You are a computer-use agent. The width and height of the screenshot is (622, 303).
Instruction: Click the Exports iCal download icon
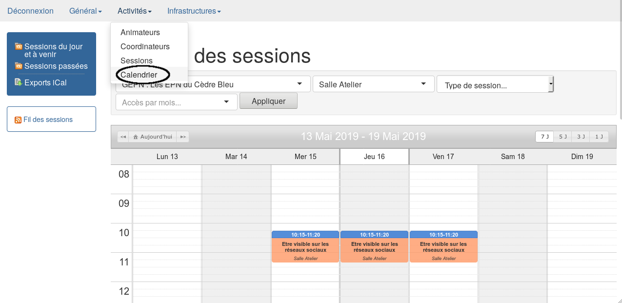coord(19,82)
